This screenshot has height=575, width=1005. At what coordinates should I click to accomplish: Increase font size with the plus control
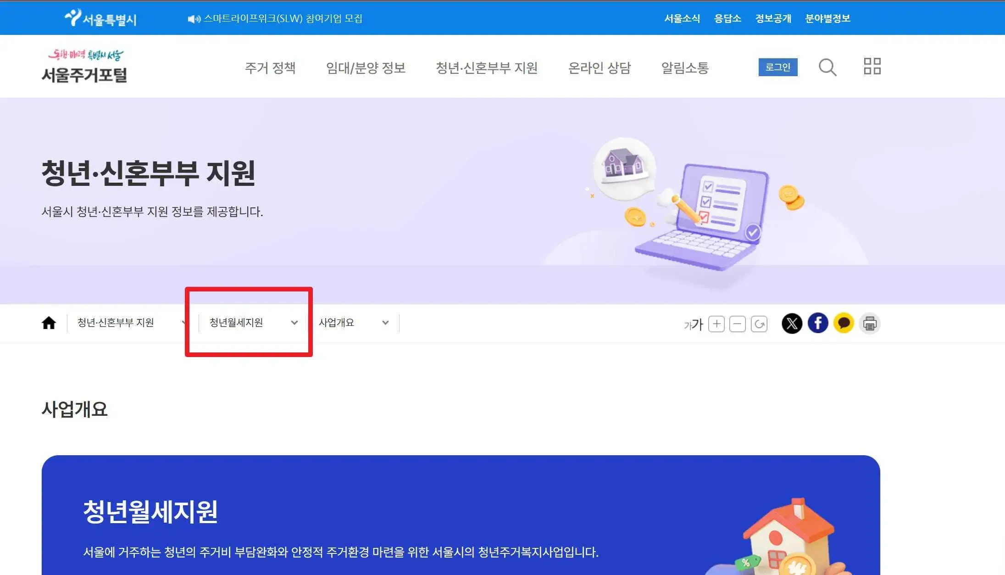716,324
